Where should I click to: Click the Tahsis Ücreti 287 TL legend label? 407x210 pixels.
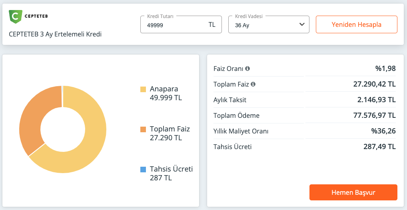tap(171, 173)
